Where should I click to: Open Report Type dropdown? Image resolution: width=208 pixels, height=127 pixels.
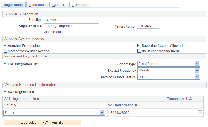pos(169,64)
